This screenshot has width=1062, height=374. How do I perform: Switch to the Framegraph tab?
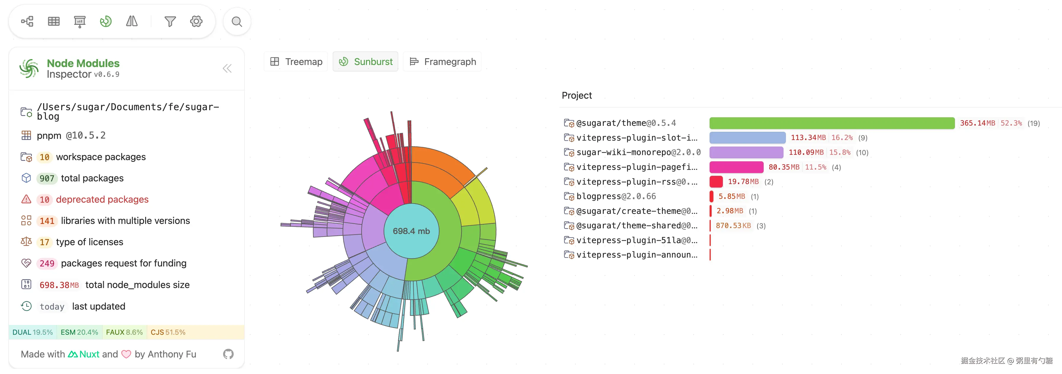coord(442,62)
